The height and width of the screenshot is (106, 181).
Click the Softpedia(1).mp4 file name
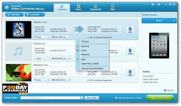tap(40, 65)
